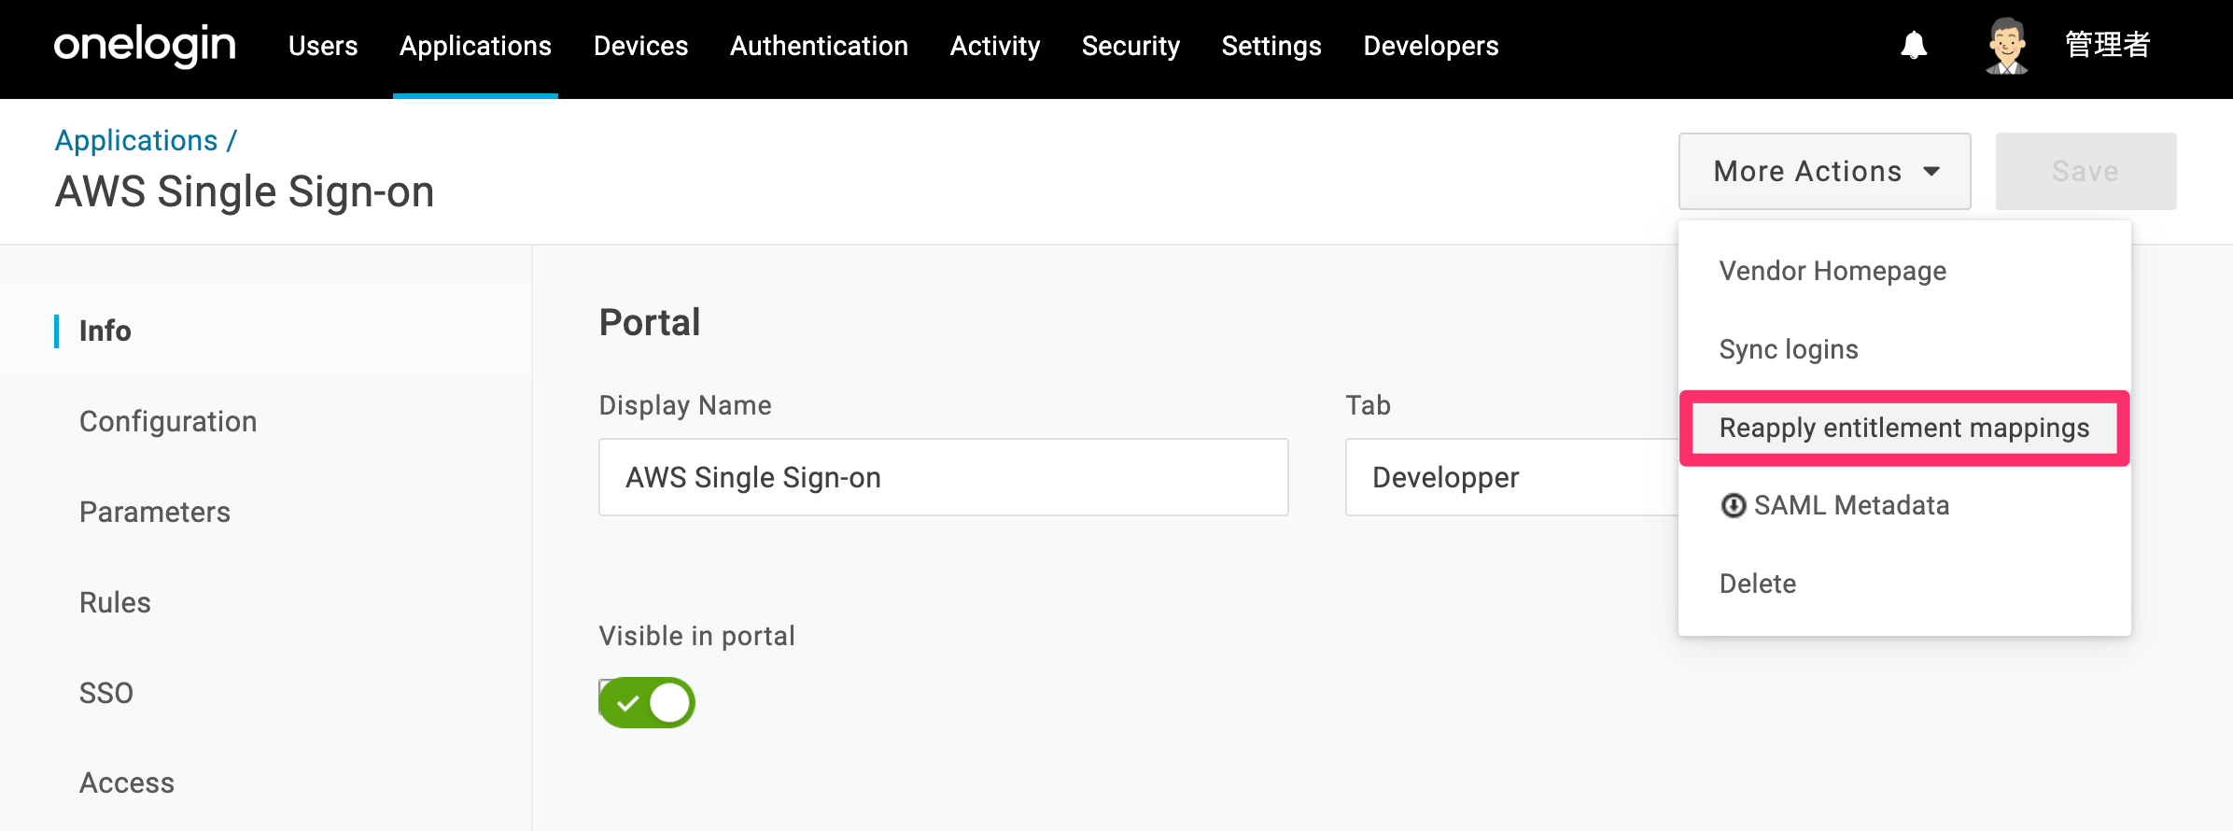Click the 'AWS Single Sign-on' page title
The height and width of the screenshot is (831, 2233).
245,191
